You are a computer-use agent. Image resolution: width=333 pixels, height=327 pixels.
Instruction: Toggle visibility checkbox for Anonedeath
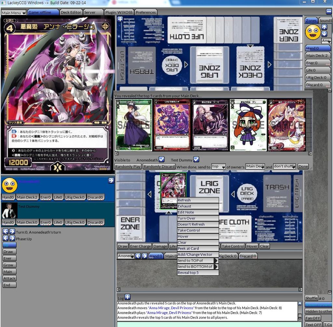(x=162, y=159)
